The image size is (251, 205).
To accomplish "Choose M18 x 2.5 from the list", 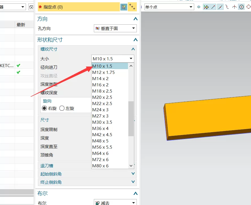I will [110, 91].
